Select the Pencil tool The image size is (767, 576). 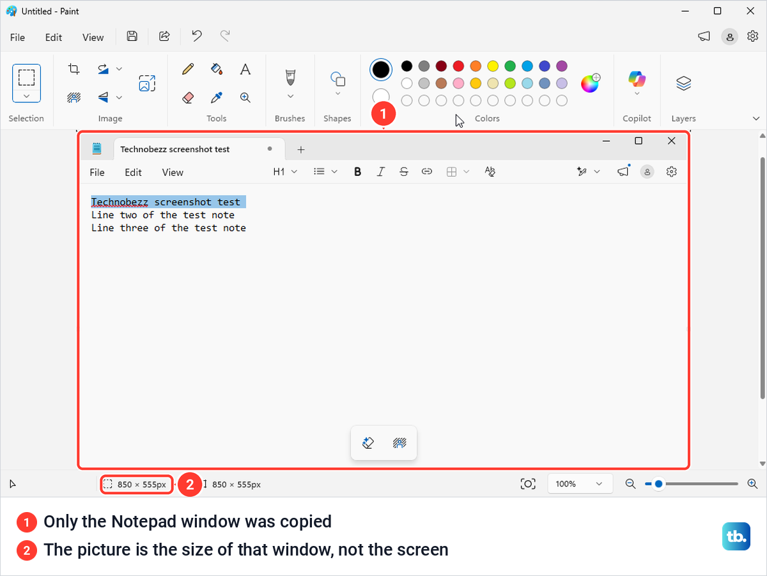pyautogui.click(x=188, y=69)
